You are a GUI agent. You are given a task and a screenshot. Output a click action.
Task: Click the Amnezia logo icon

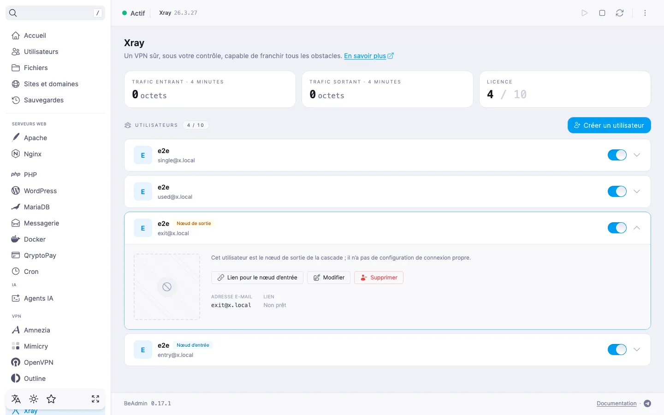click(x=16, y=330)
